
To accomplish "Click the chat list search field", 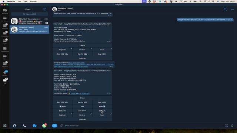I will (30, 14).
